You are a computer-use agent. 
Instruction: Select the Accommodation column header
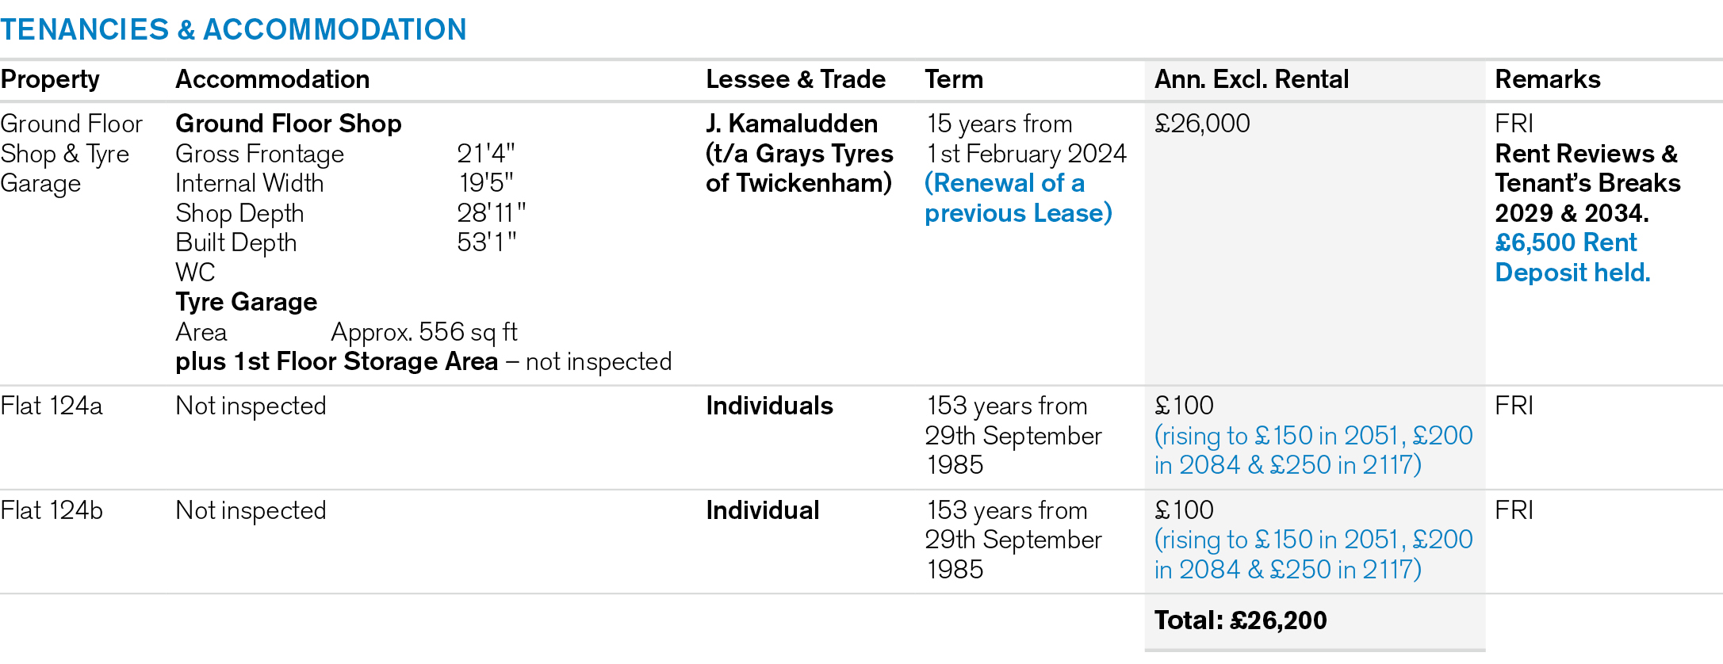tap(272, 79)
